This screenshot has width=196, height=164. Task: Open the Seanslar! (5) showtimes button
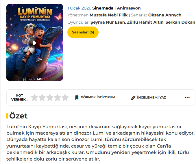click(x=83, y=32)
